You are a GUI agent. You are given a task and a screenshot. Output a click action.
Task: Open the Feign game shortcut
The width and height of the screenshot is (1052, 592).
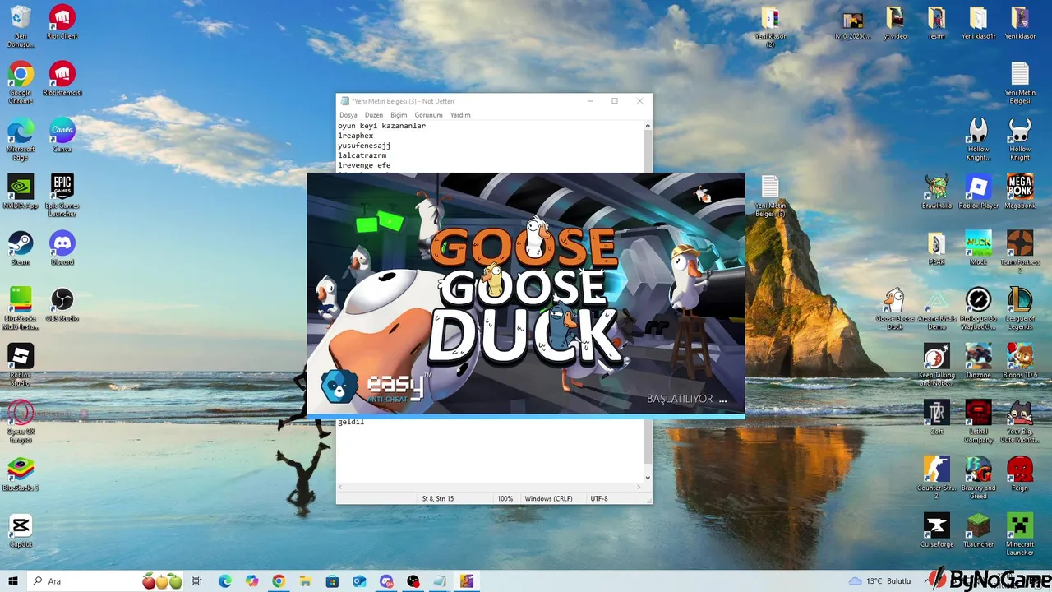point(1020,474)
